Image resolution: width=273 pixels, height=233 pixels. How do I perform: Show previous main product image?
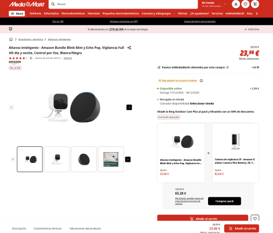[11, 107]
